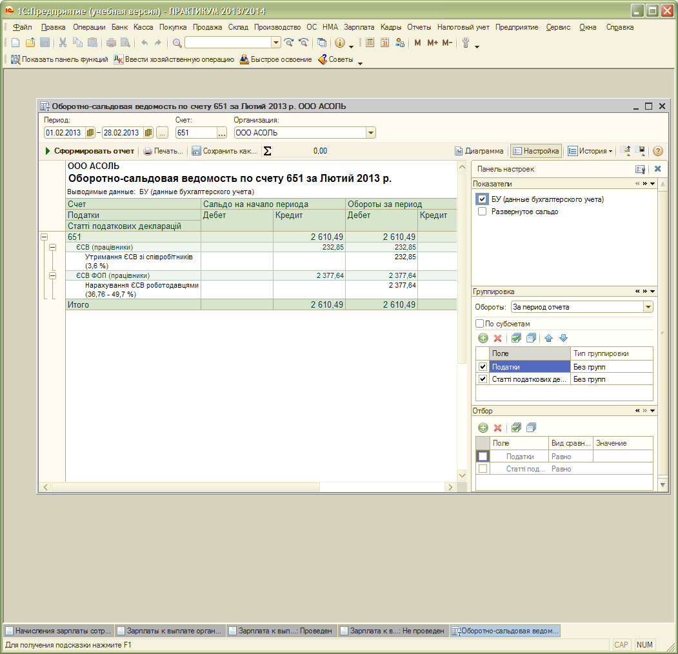
Task: Click Диаграмма button
Action: click(x=479, y=151)
